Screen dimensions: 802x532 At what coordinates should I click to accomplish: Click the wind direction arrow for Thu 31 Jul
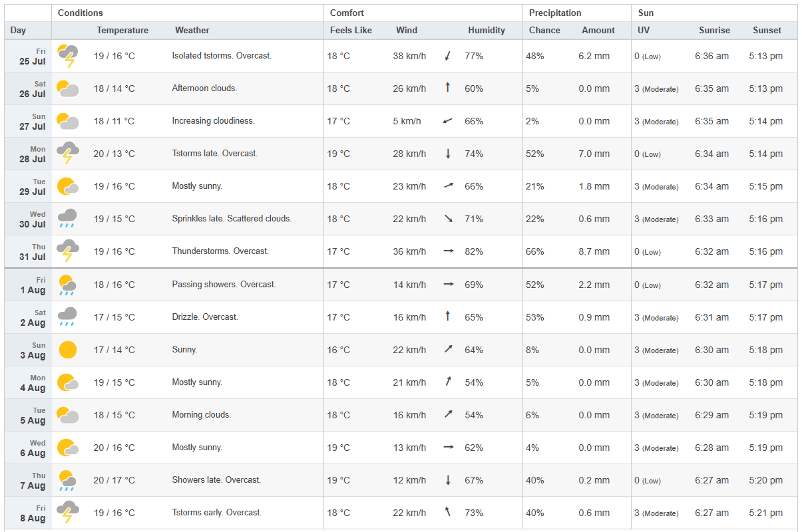448,251
